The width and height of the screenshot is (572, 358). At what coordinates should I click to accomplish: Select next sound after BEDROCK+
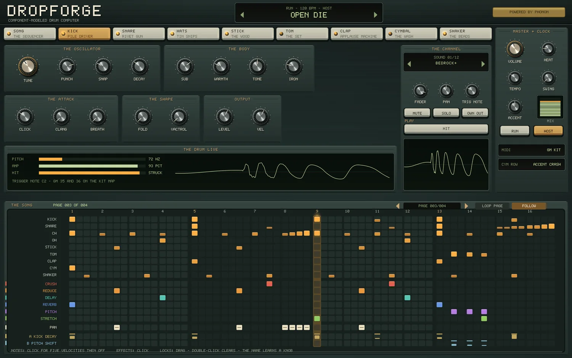(x=483, y=64)
